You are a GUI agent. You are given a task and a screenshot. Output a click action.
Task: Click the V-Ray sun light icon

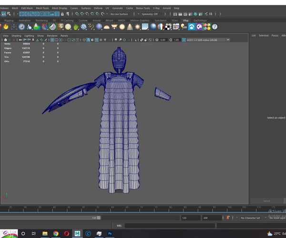coord(138,27)
